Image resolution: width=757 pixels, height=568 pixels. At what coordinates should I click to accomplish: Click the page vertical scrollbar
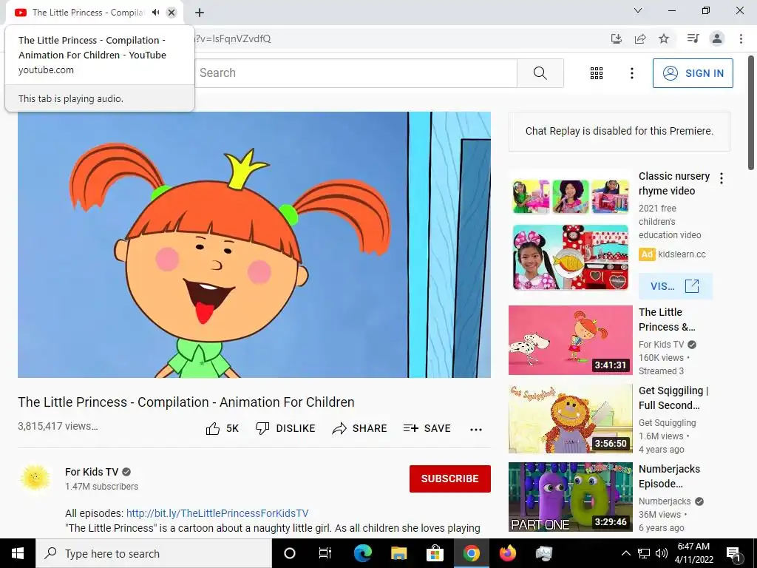tap(751, 113)
